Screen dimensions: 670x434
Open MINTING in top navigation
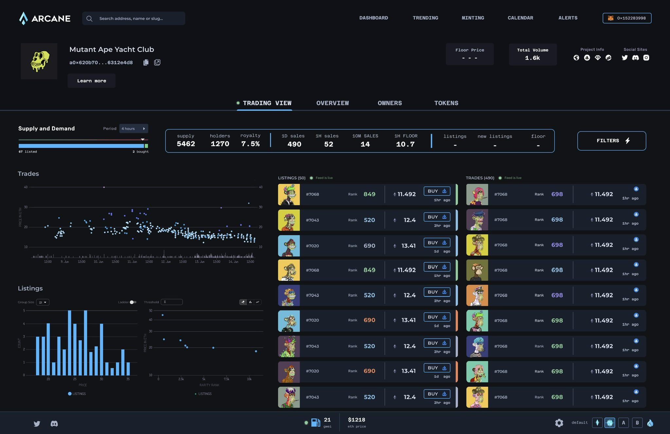point(473,18)
